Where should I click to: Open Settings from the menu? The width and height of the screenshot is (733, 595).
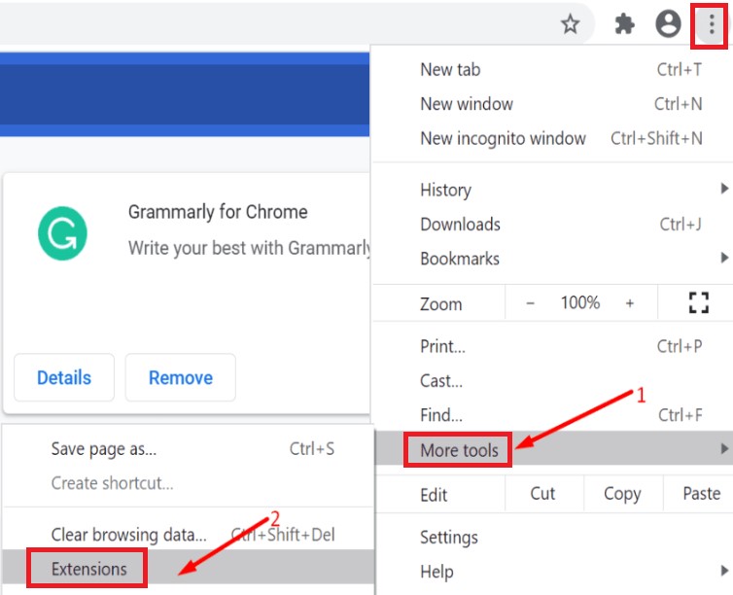(552, 538)
